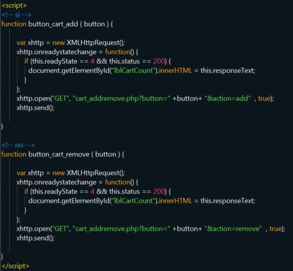Click XMLHttpRequest() inside button_cart_remove

(96, 173)
